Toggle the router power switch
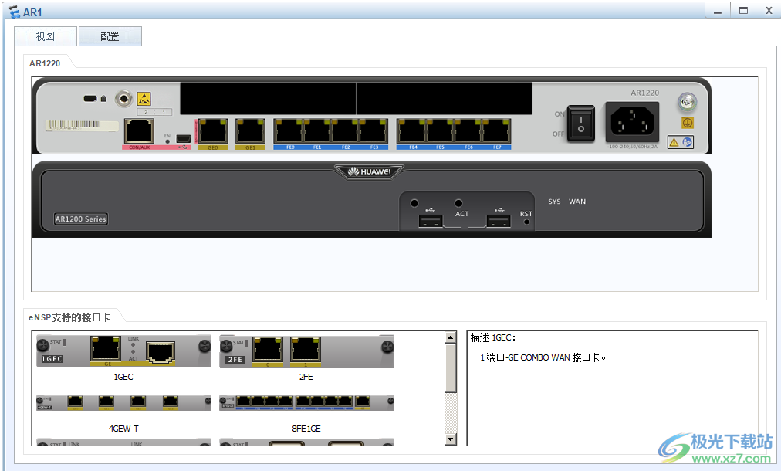Screen dimensions: 781x471 (581, 123)
